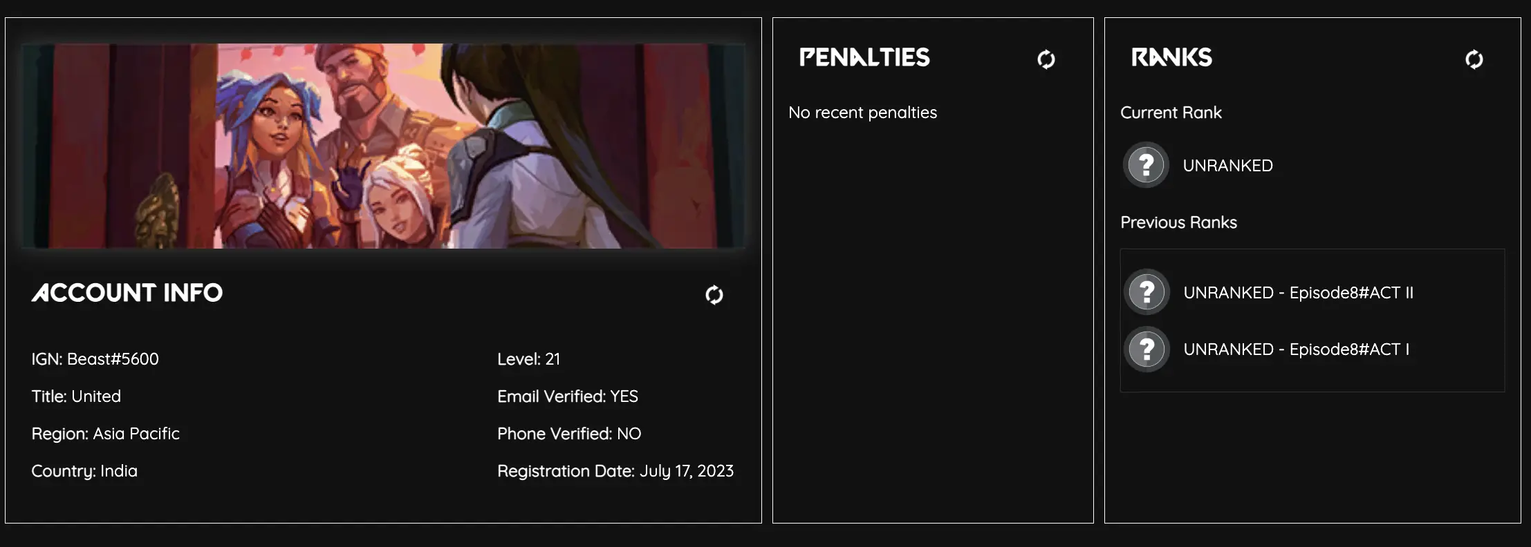Refresh the Account Info panel
Screen dimensions: 1531x547
714,295
